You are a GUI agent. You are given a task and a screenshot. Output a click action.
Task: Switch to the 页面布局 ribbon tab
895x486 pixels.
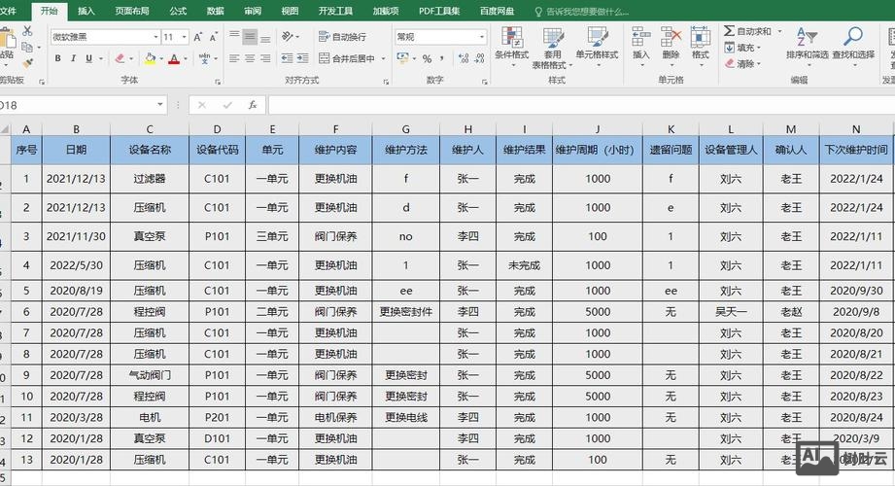pos(132,11)
